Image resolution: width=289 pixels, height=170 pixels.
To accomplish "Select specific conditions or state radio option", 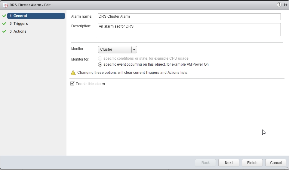I will click(100, 58).
